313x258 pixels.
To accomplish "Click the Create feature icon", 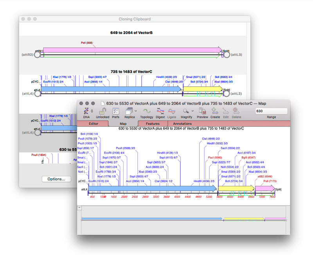I will [x=215, y=112].
